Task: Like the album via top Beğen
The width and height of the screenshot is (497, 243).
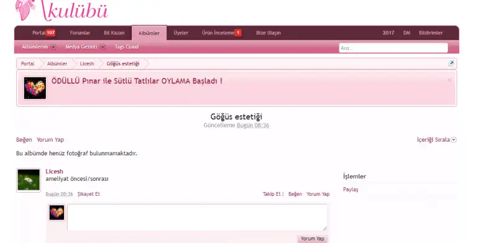Action: [24, 140]
